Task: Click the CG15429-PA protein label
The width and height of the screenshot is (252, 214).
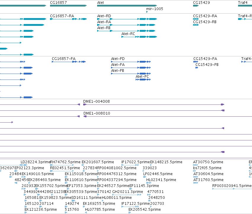Action: tap(205, 59)
